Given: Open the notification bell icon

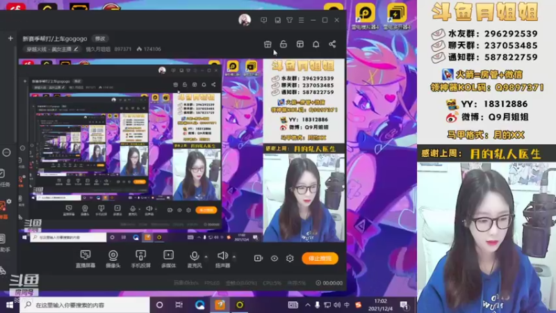Looking at the screenshot, I should click(x=316, y=44).
